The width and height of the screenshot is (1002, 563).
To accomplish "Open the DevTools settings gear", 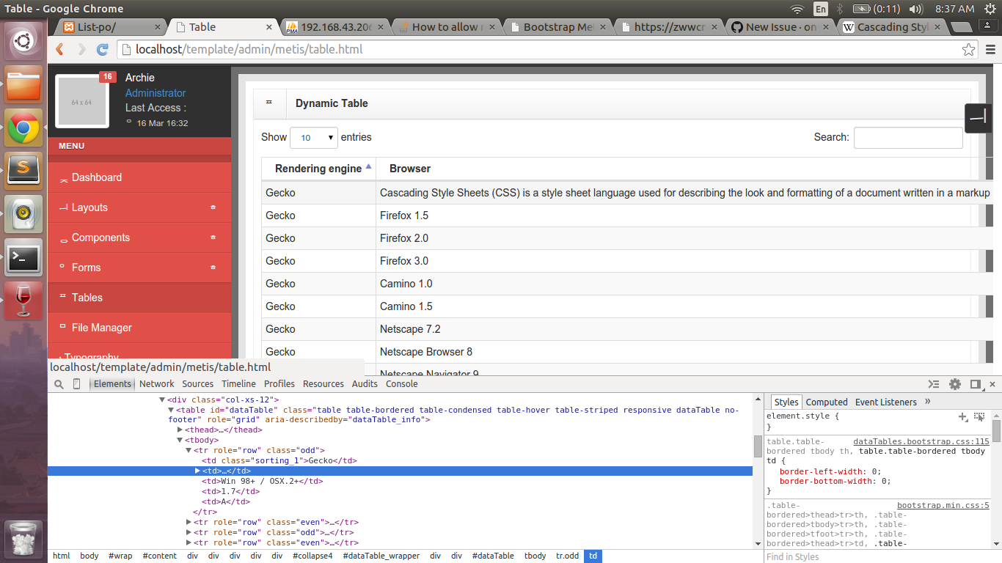I will (x=955, y=384).
